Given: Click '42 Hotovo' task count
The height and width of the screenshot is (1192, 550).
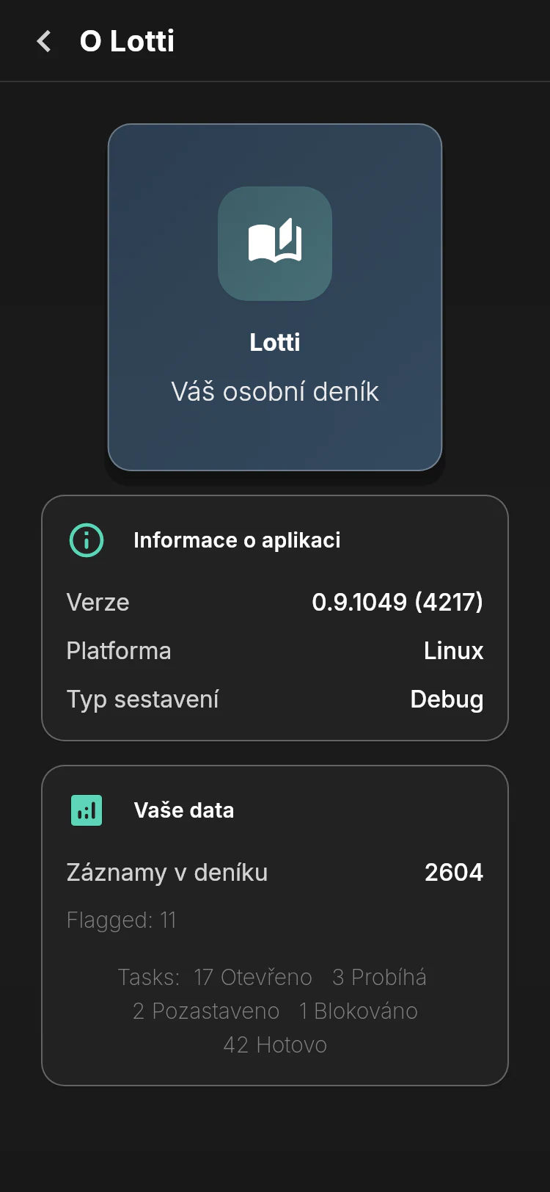Looking at the screenshot, I should click(x=275, y=1044).
